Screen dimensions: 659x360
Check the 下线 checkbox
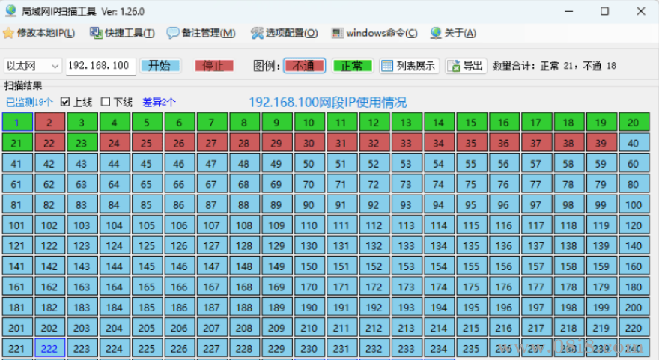point(106,102)
